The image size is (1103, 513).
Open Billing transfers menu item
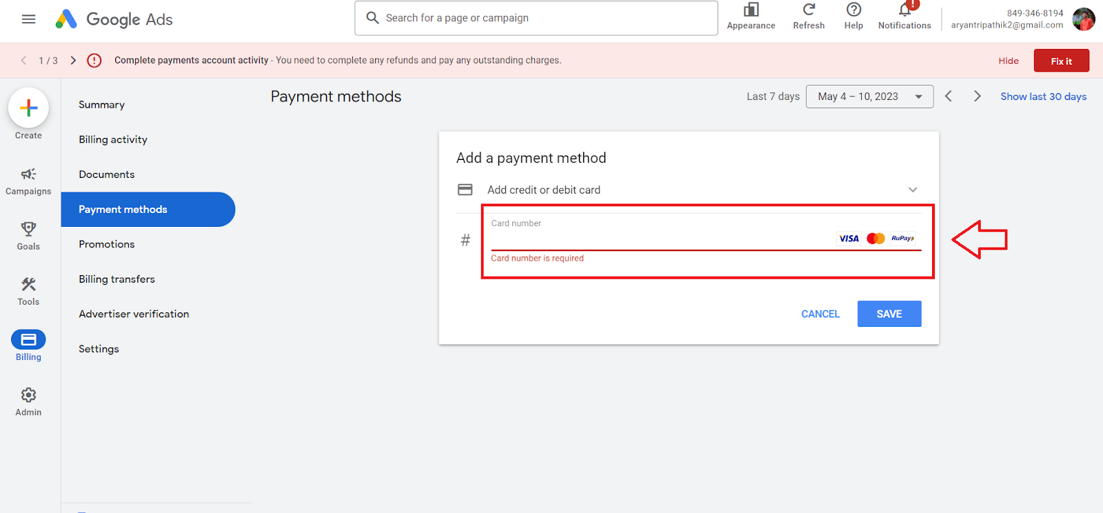pos(117,279)
